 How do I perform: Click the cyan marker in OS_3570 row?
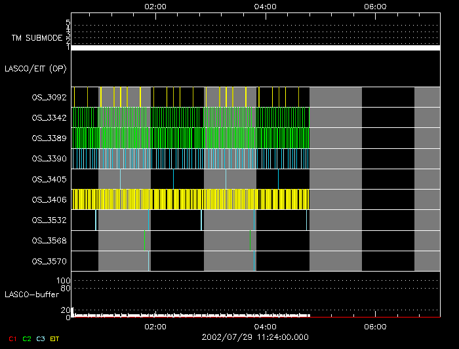[149, 261]
